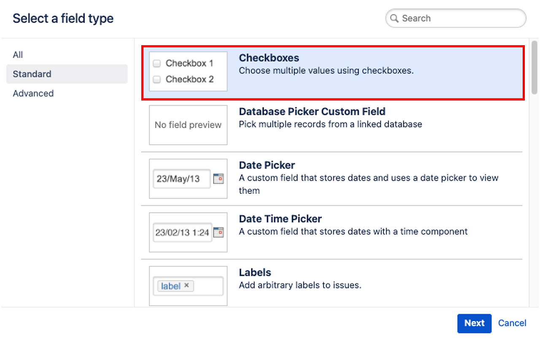Click the search magnifier icon
The height and width of the screenshot is (340, 540).
(394, 19)
